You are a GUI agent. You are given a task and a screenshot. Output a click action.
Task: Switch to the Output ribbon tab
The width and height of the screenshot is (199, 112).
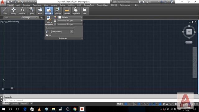pos(62,5)
